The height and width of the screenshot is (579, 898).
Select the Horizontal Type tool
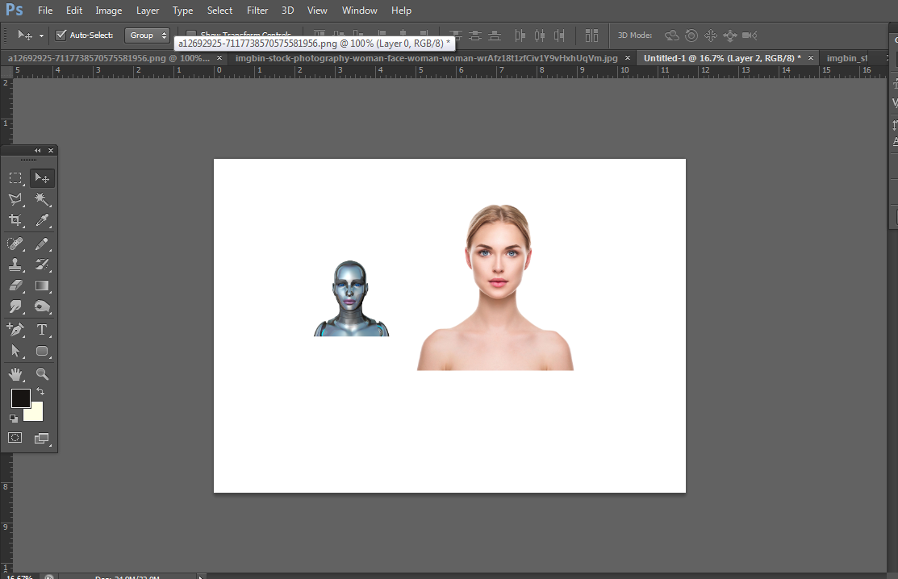[42, 330]
